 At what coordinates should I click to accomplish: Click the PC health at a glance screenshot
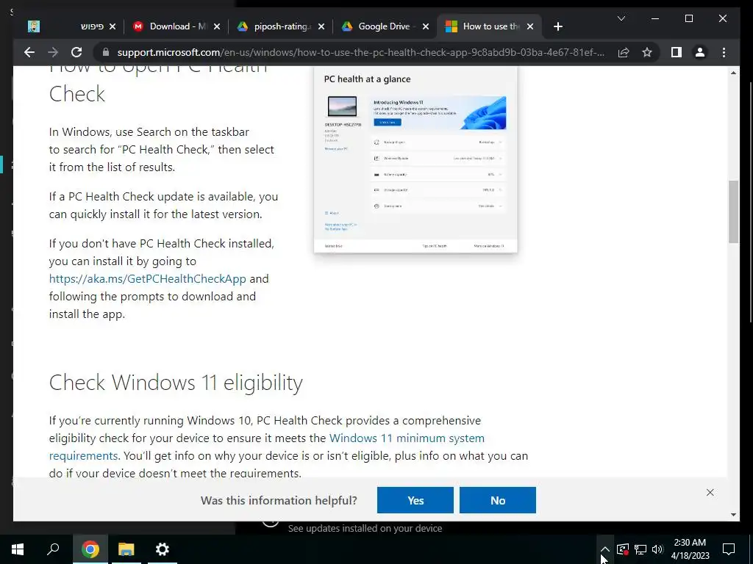tap(416, 159)
